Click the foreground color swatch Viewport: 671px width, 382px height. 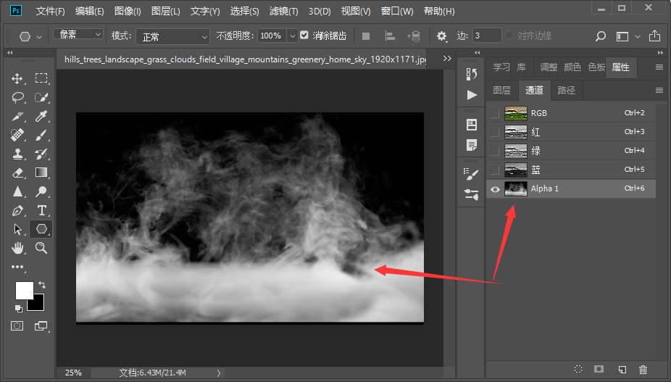(x=24, y=290)
